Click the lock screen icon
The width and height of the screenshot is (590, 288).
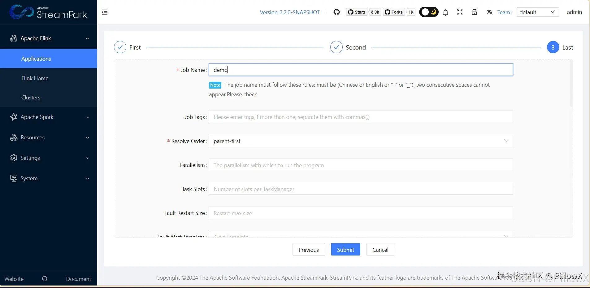coord(474,12)
